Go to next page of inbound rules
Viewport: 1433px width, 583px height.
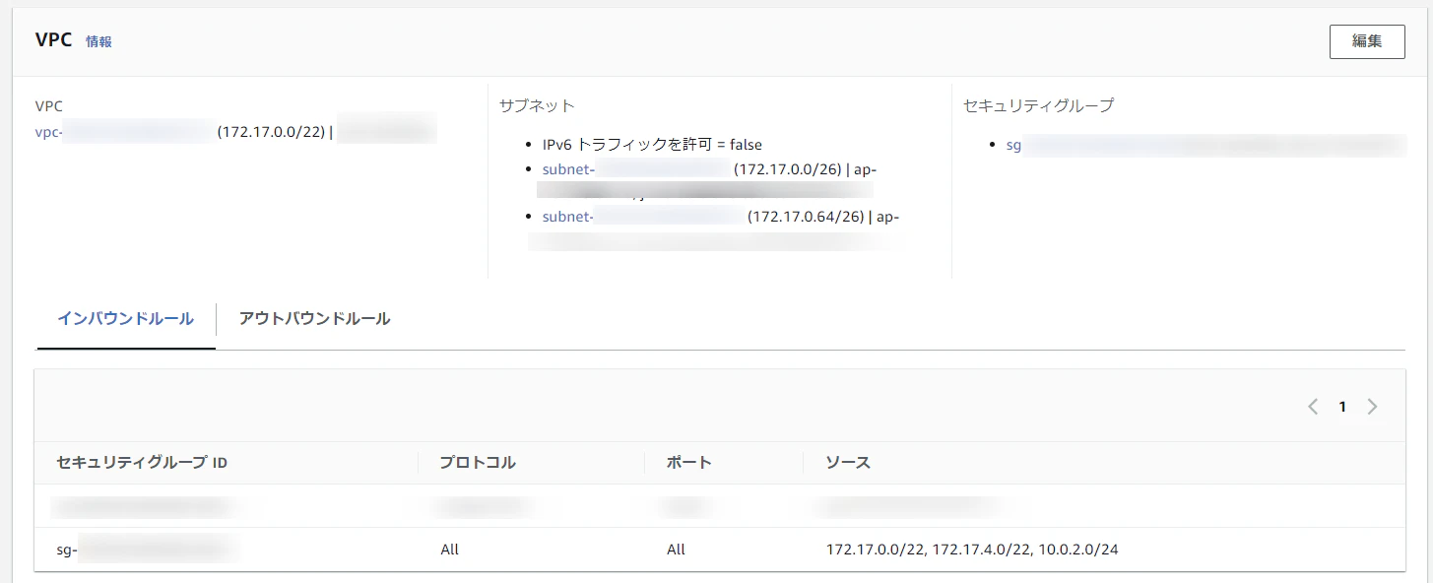pos(1372,407)
